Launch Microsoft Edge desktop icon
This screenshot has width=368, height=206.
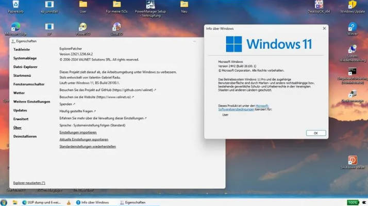(x=16, y=29)
